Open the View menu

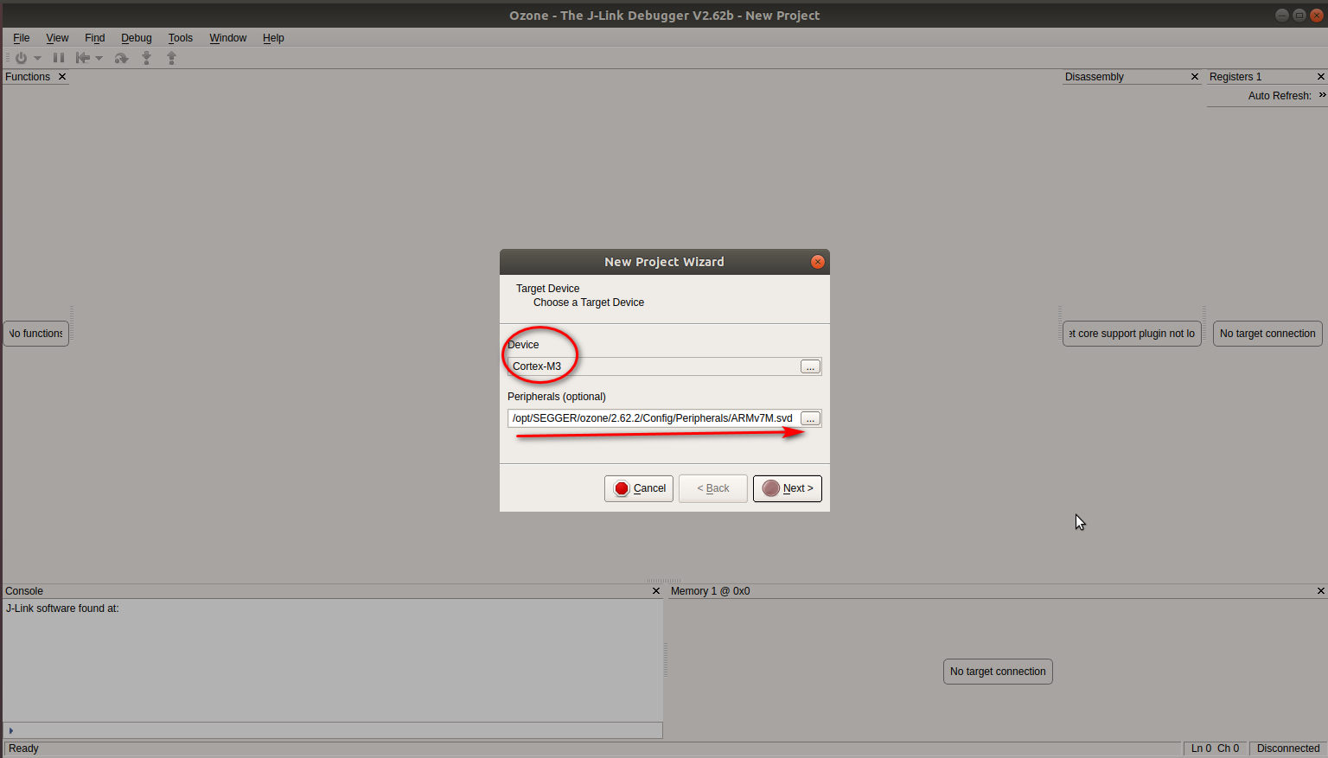(x=57, y=38)
